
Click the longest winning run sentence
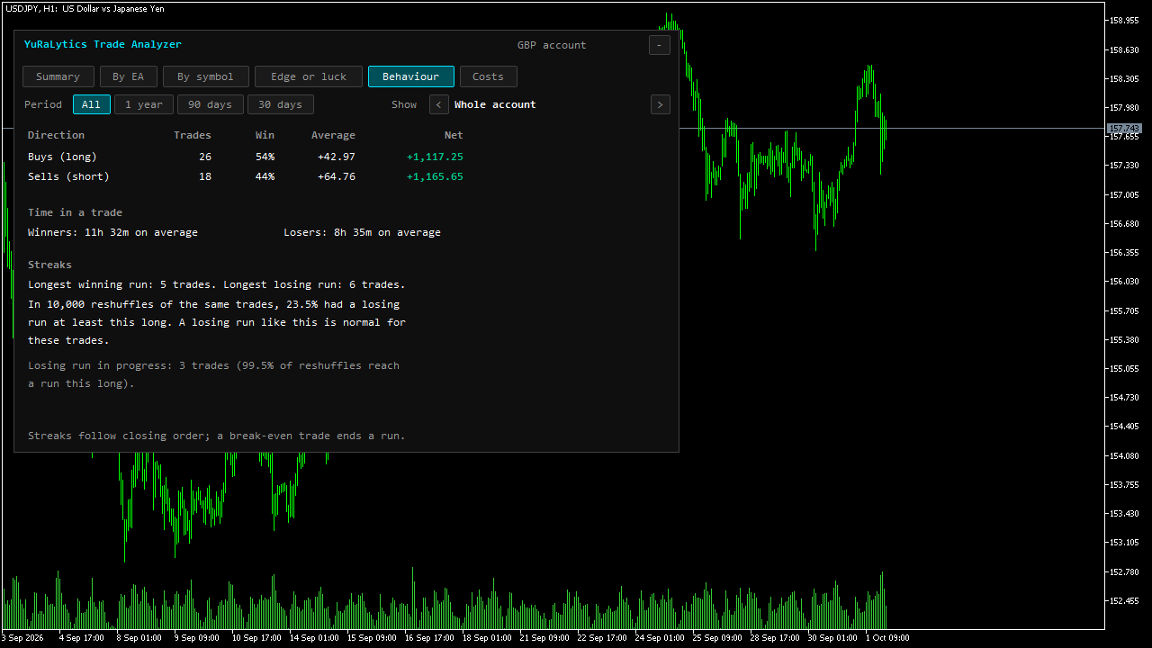121,284
